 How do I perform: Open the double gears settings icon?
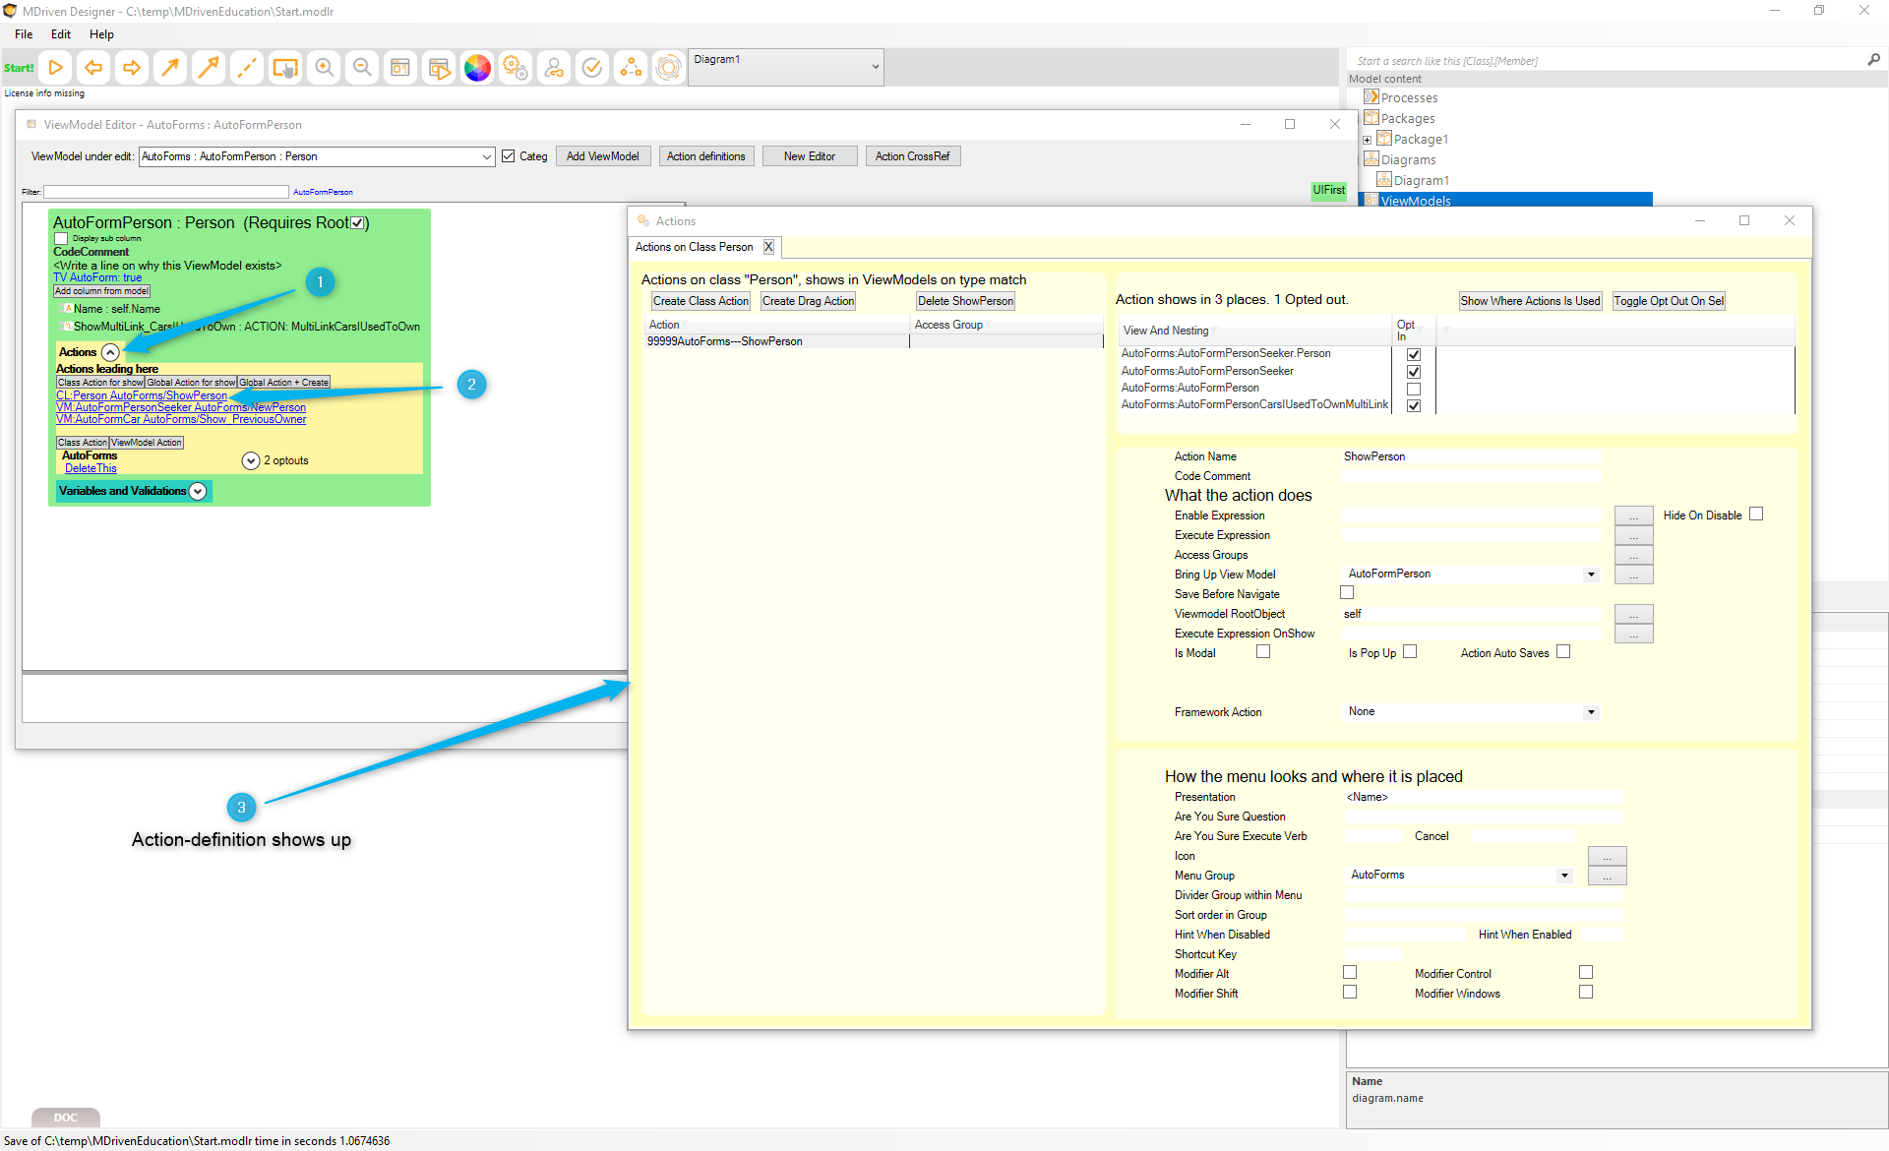tap(516, 68)
